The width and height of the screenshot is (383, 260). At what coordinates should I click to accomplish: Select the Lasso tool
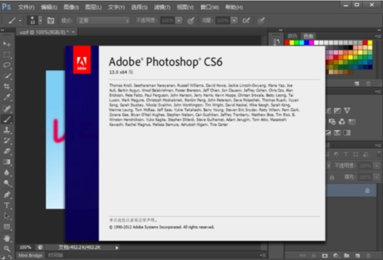(x=7, y=65)
